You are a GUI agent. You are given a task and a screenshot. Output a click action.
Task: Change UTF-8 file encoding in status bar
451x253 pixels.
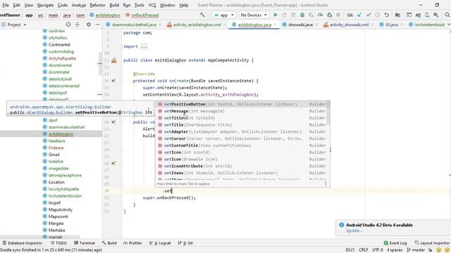[377, 250]
